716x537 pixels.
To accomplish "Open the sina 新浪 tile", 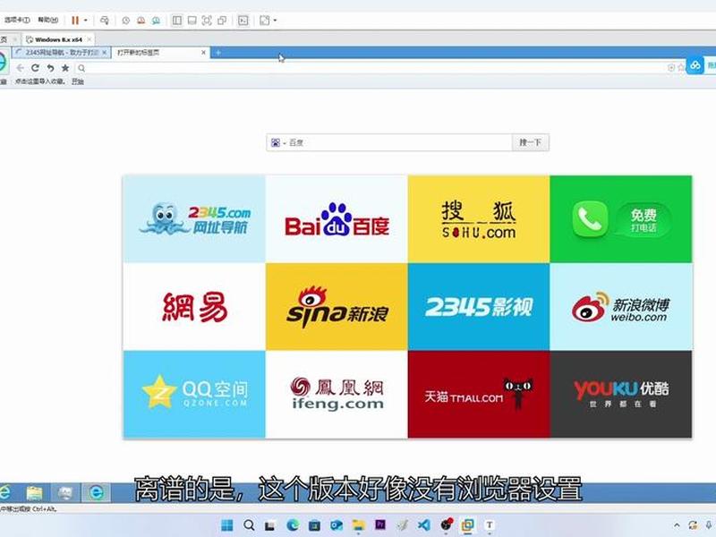I will 337,307.
